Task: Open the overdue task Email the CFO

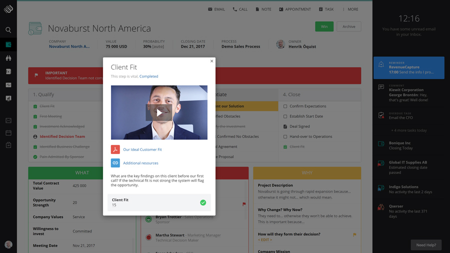Action: click(408, 115)
